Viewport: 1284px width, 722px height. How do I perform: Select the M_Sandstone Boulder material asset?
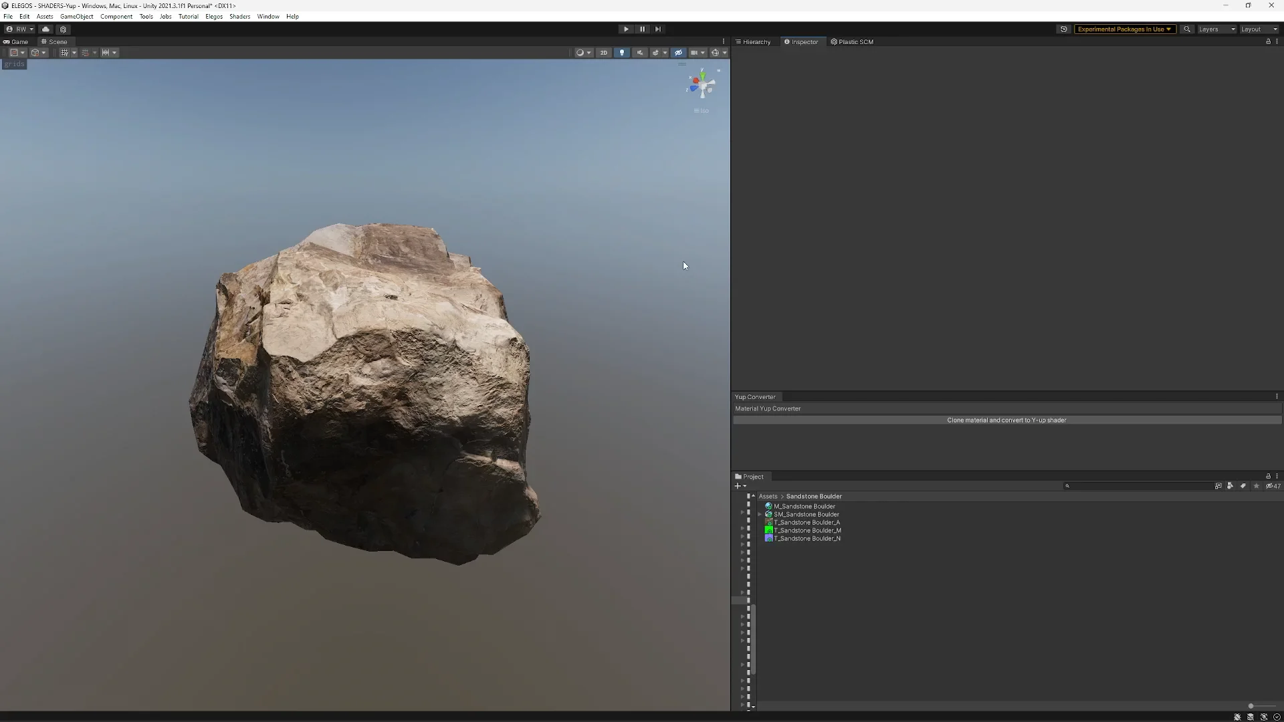click(x=805, y=506)
